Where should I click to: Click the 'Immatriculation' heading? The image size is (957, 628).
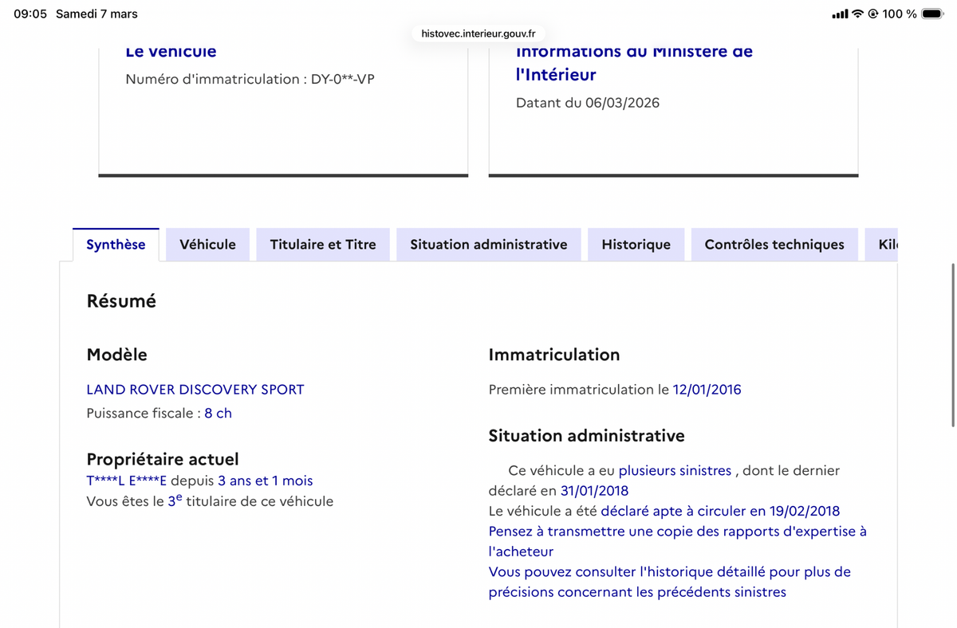pos(554,355)
